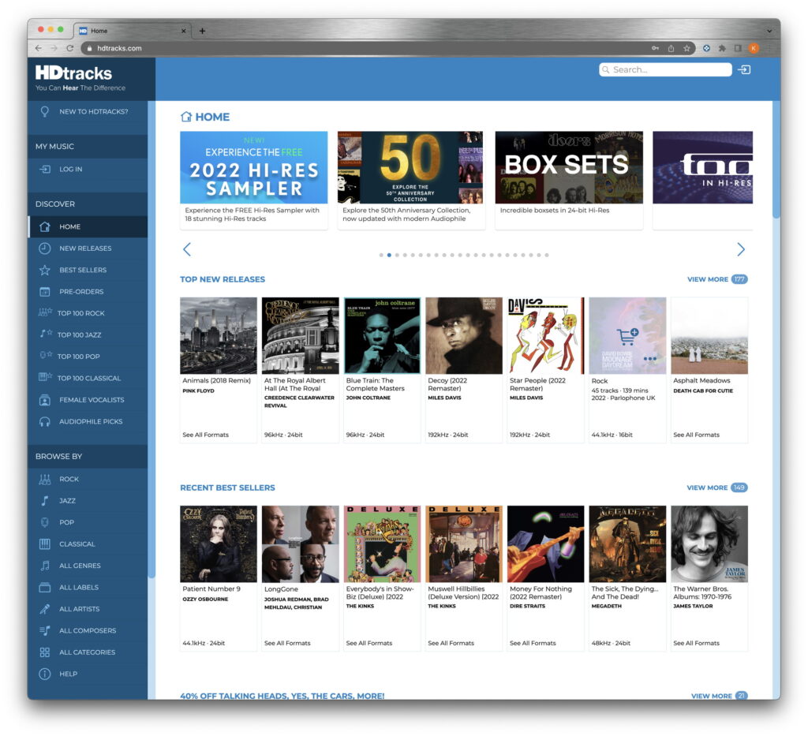Click the Top 100 Jazz note icon
Image resolution: width=808 pixels, height=736 pixels.
pos(46,334)
